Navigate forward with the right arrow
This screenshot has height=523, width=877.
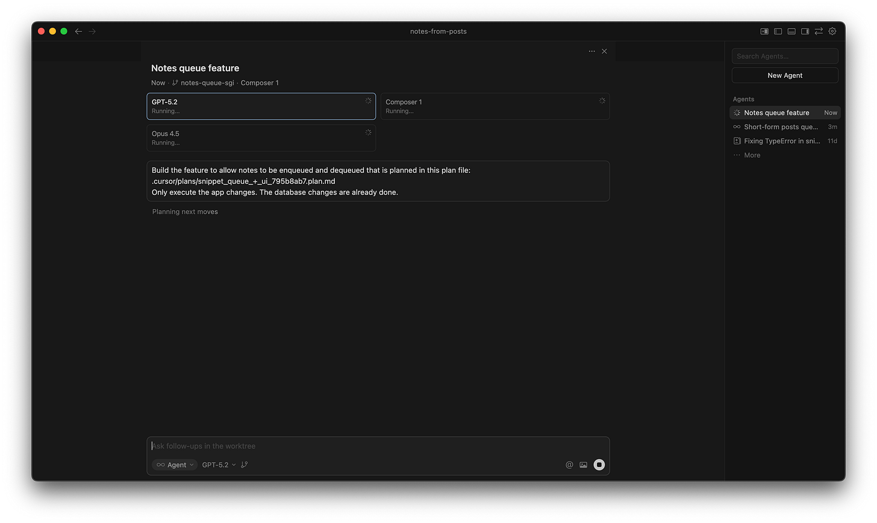tap(92, 31)
